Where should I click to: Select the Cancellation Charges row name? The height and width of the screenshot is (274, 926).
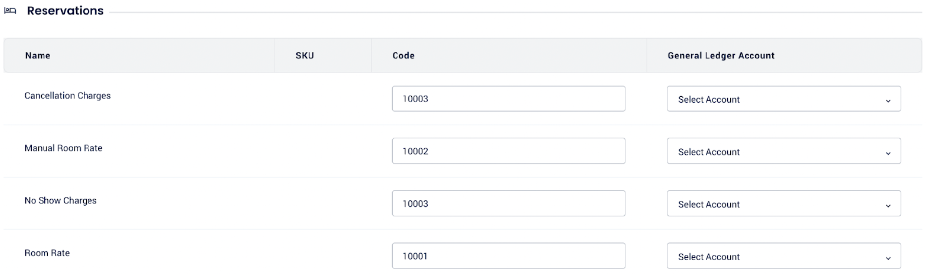click(68, 96)
